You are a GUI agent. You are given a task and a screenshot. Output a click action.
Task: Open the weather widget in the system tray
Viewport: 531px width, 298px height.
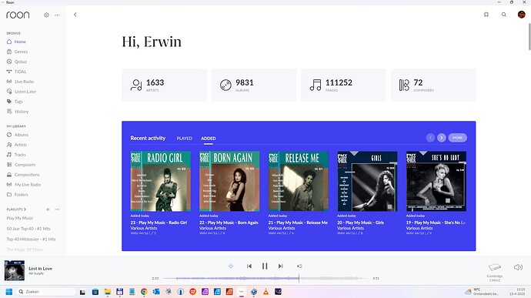coord(482,292)
